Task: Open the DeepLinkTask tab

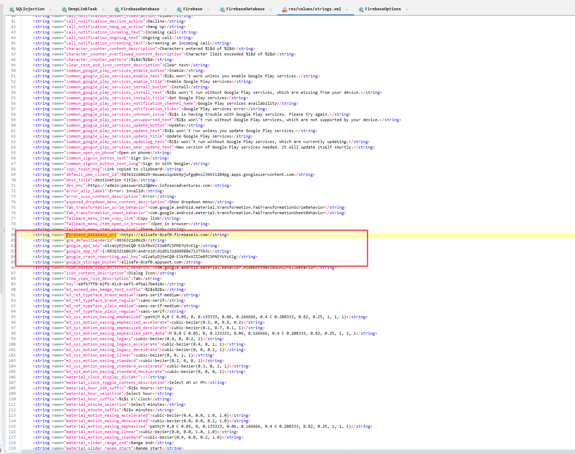Action: [x=82, y=9]
